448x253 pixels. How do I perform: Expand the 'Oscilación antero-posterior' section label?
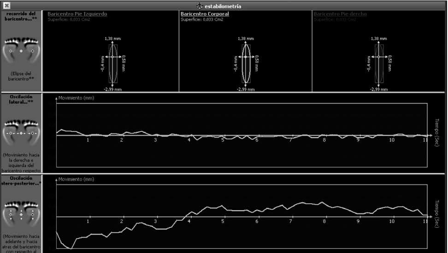click(21, 181)
